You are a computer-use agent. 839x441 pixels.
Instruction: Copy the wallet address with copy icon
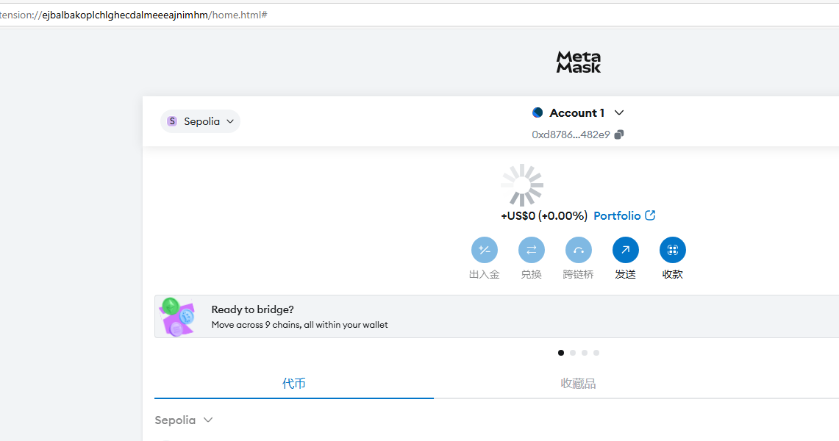(x=619, y=135)
